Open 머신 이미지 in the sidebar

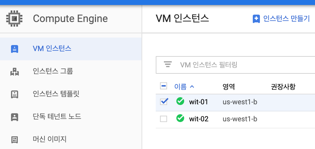point(71,139)
